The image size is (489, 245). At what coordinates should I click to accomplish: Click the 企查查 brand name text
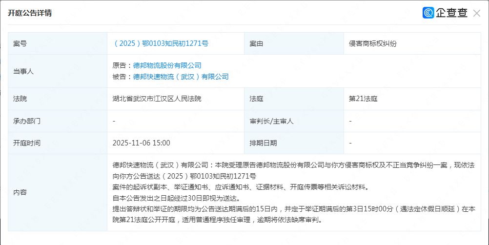451,13
